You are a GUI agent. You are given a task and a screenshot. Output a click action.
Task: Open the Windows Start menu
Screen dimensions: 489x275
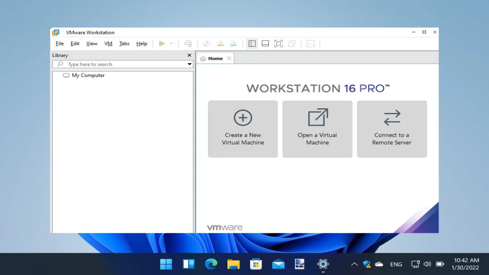click(x=166, y=264)
